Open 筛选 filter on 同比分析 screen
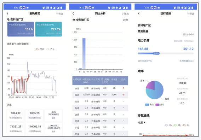Screen dimensions: 201x140 (125, 14)
